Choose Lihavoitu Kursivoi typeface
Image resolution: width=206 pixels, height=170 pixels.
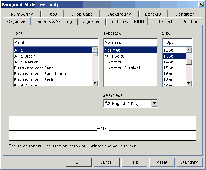[131, 68]
